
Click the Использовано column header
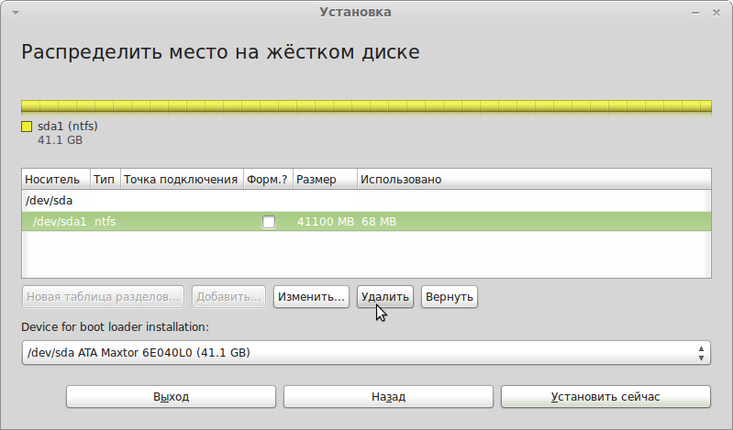(534, 180)
